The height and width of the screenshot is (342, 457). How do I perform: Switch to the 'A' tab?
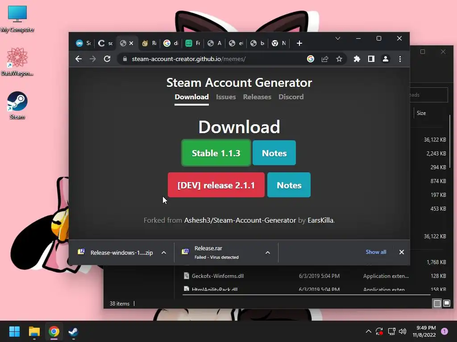214,43
